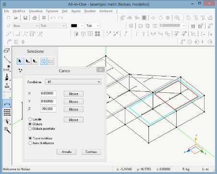Select the rotate view tool
217x174 pixels.
160,18
